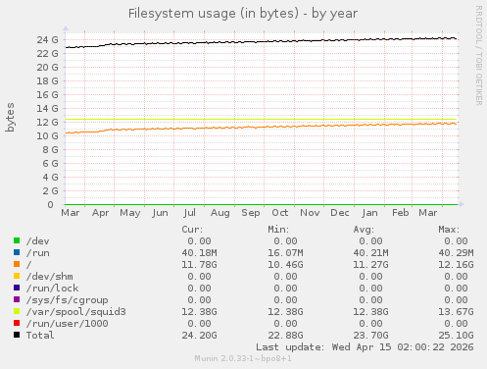Click the Munin 2.0.33-1~bpo8+1 version text
487x369 pixels.
point(243,358)
